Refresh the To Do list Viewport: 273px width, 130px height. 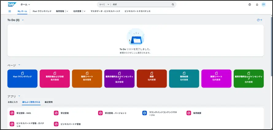[x=258, y=20]
